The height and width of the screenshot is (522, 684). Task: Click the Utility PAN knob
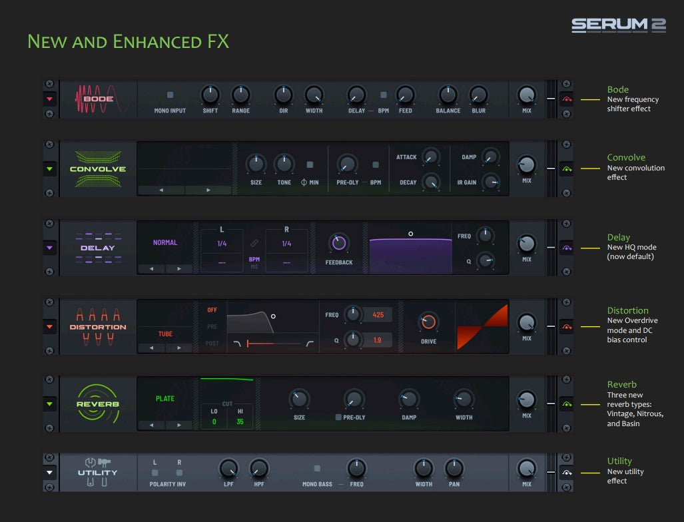(x=454, y=468)
